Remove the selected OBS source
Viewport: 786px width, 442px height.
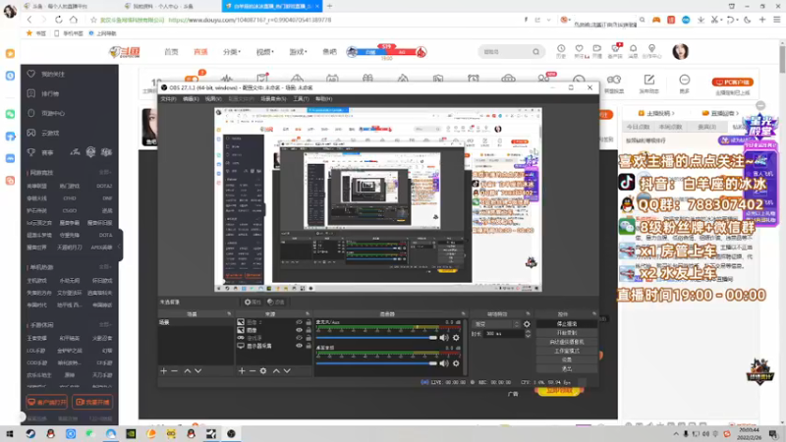(x=253, y=371)
